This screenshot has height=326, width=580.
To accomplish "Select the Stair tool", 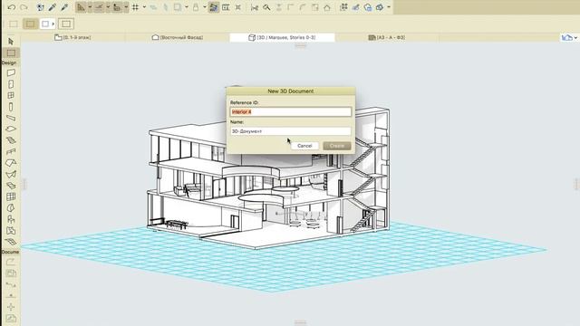I will 11,140.
